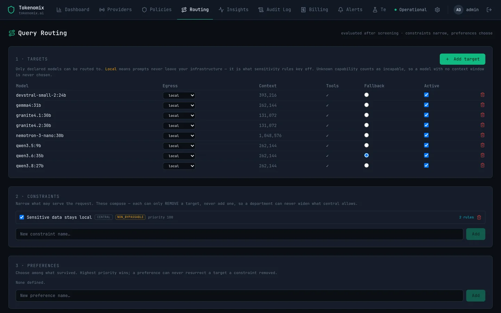Delete the gemma4:31b target

coord(483,105)
